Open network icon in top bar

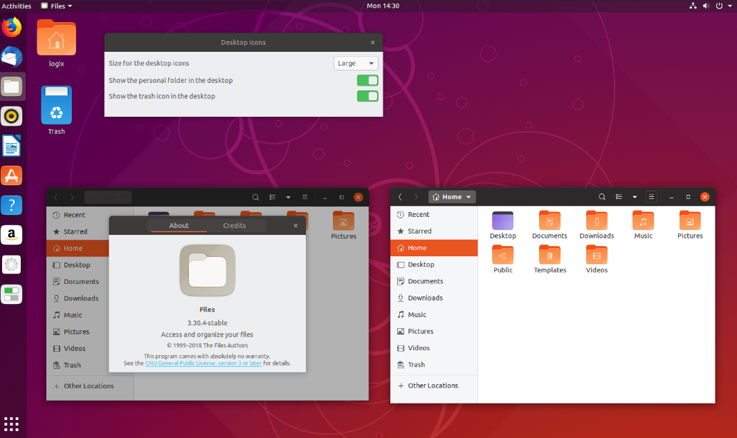tap(693, 6)
